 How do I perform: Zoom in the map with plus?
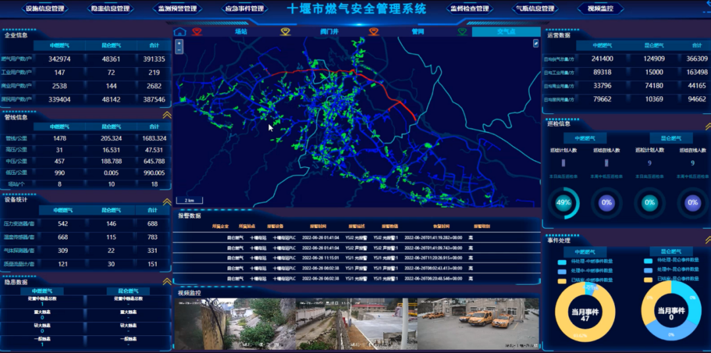coord(179,43)
